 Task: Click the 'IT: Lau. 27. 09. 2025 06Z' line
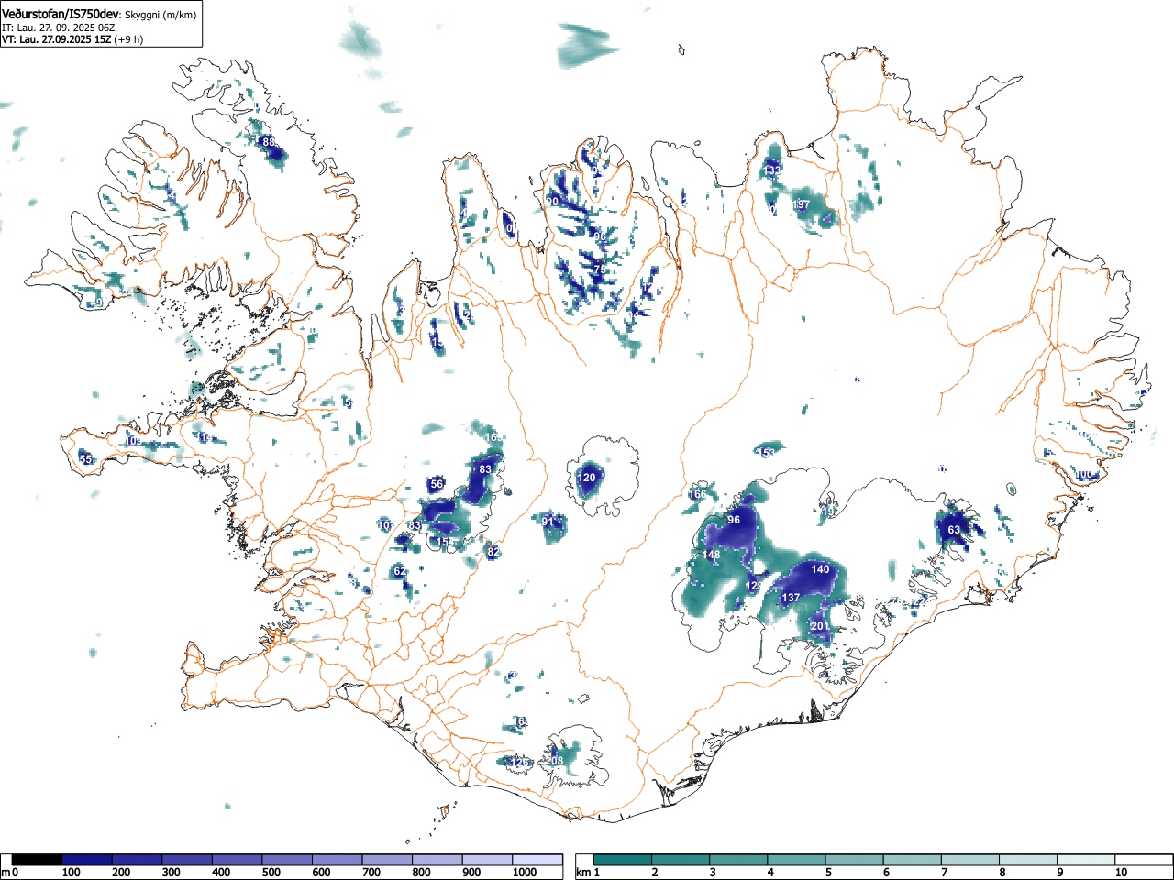click(x=58, y=27)
